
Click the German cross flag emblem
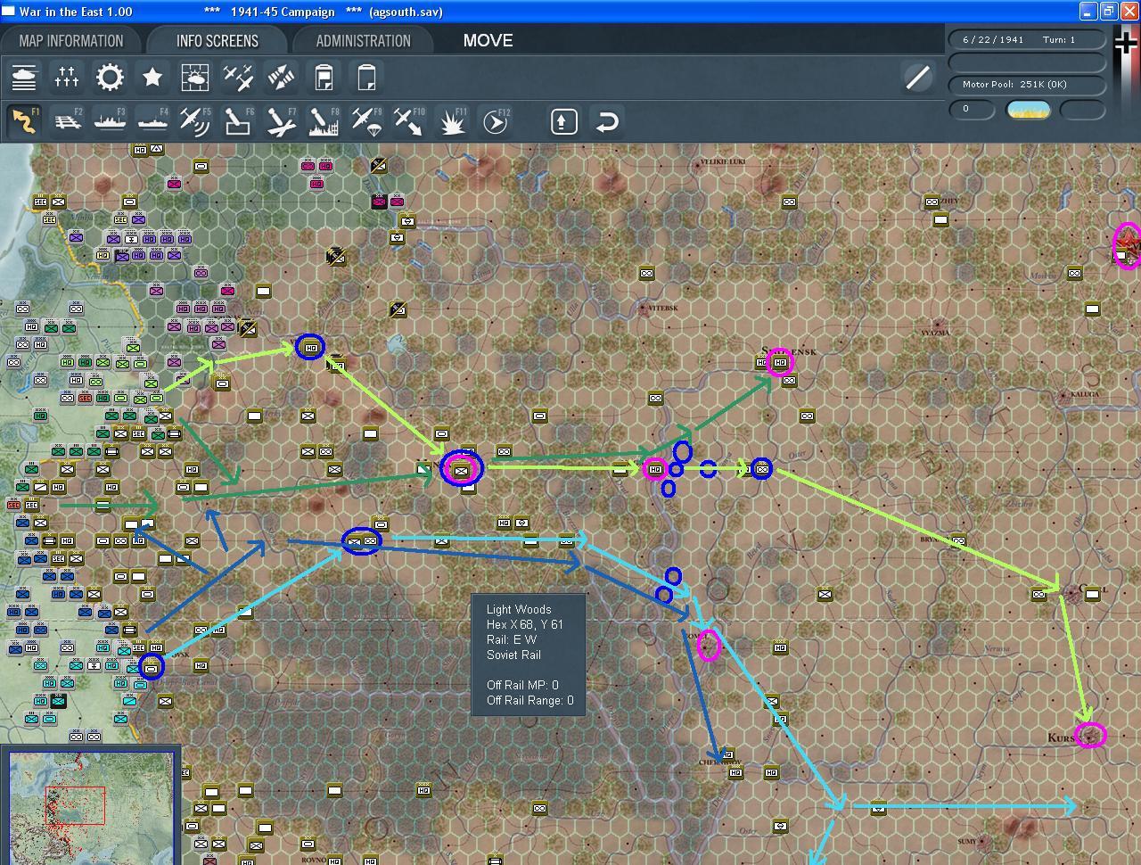click(1127, 43)
